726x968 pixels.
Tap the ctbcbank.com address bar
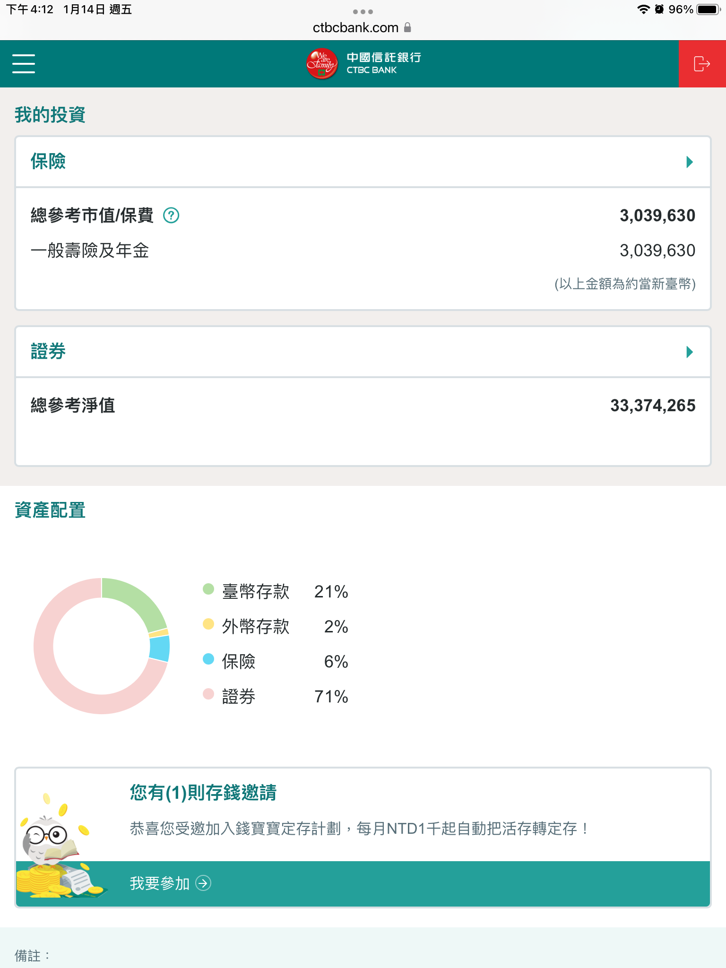[355, 27]
